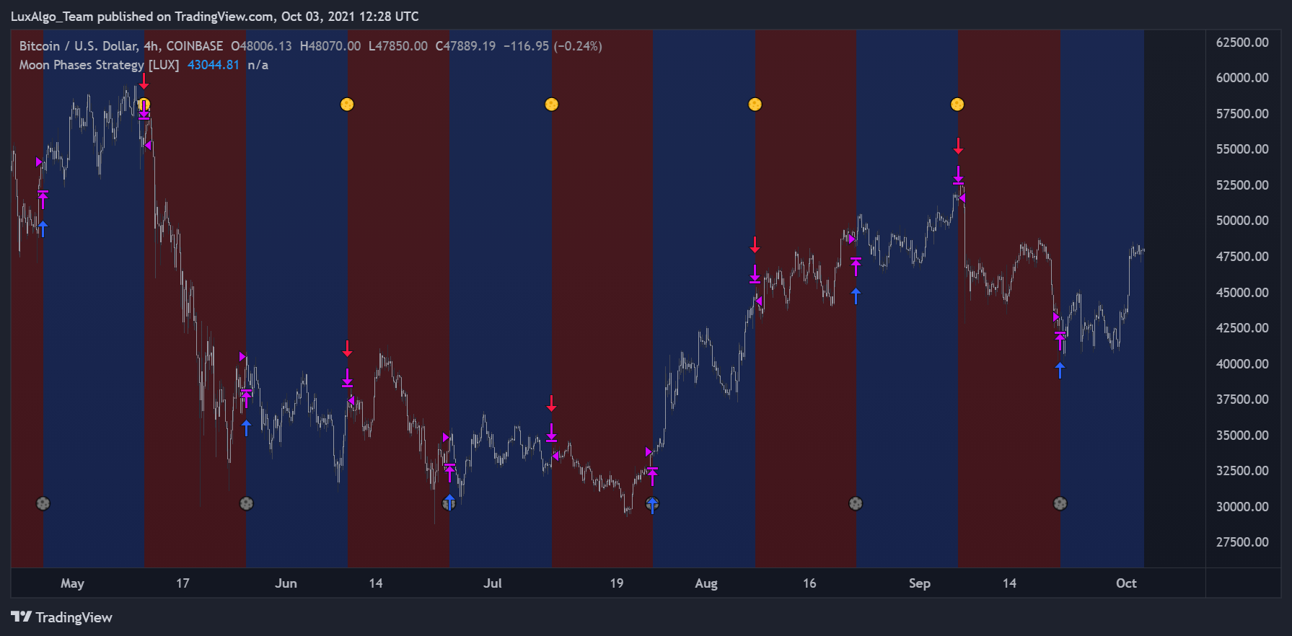
Task: Click the high price H48070.00
Action: click(330, 46)
